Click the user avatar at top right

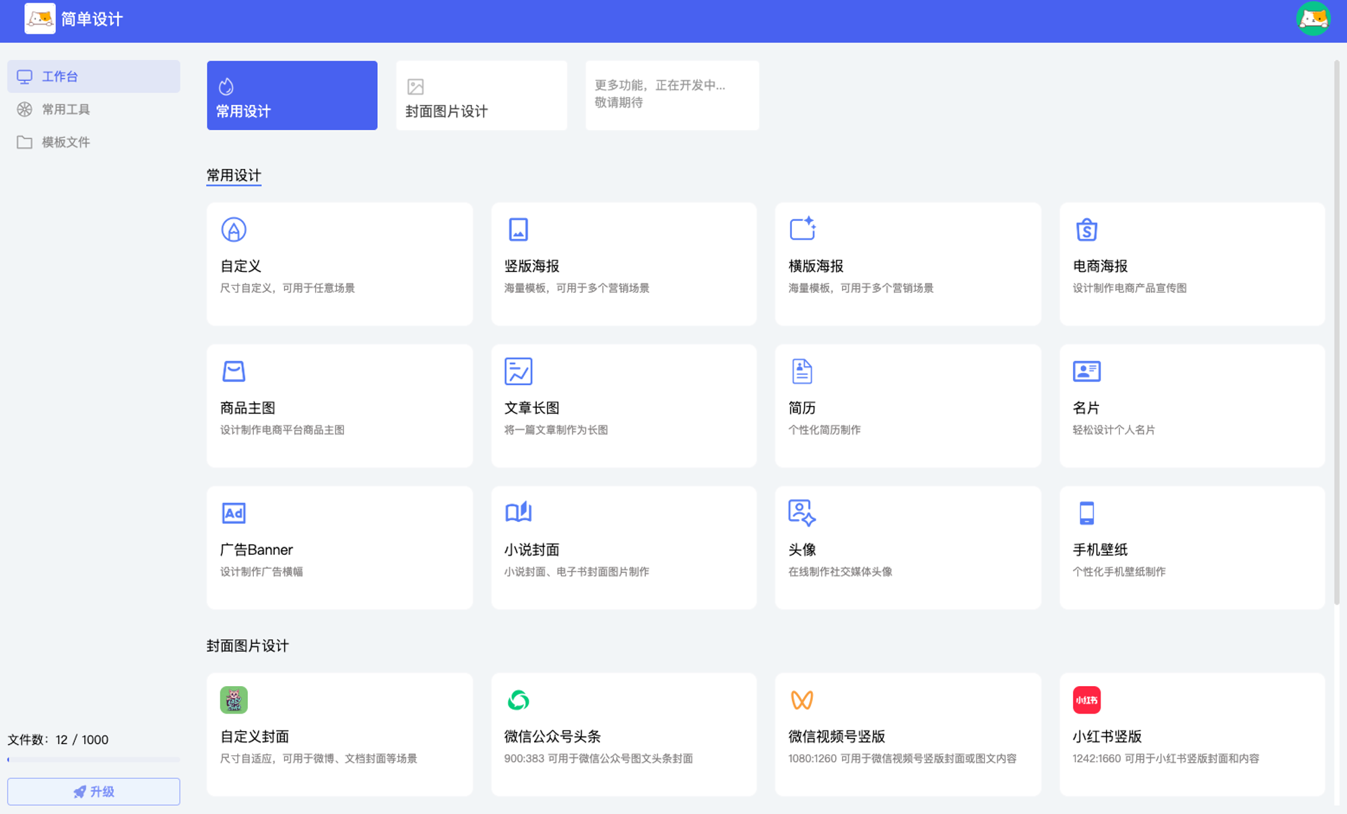point(1313,19)
